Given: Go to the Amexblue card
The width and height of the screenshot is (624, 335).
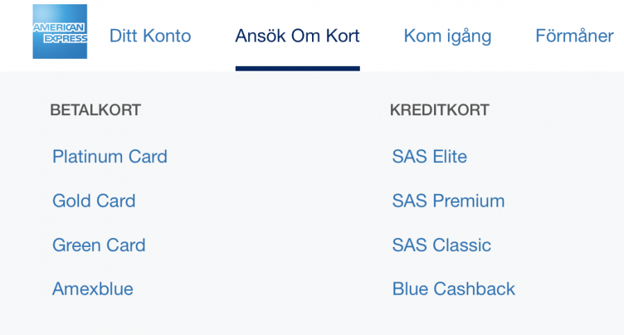Looking at the screenshot, I should (92, 289).
